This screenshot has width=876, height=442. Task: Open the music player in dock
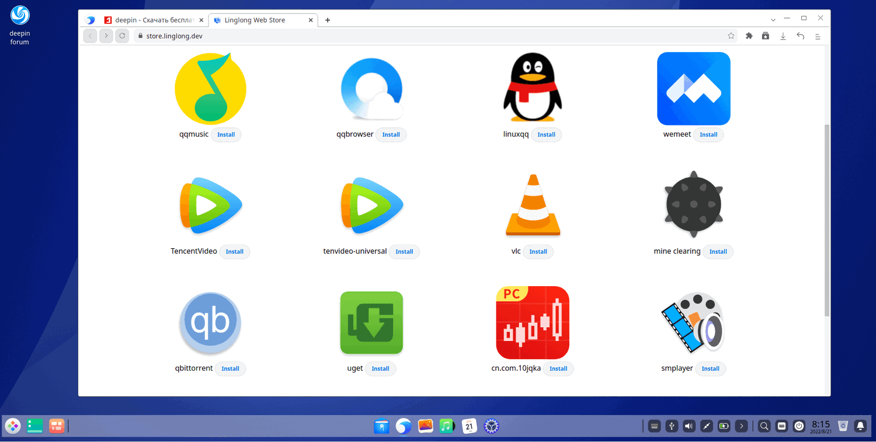(447, 426)
